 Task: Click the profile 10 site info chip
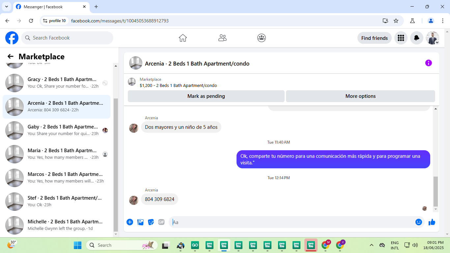click(x=54, y=21)
